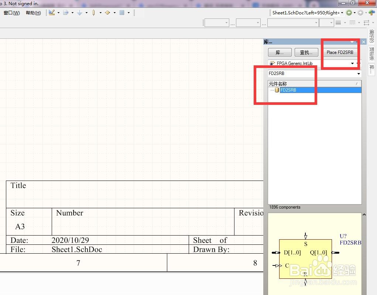377x295 pixels.
Task: Click the grey forward navigation arrow
Action: pyautogui.click(x=360, y=13)
